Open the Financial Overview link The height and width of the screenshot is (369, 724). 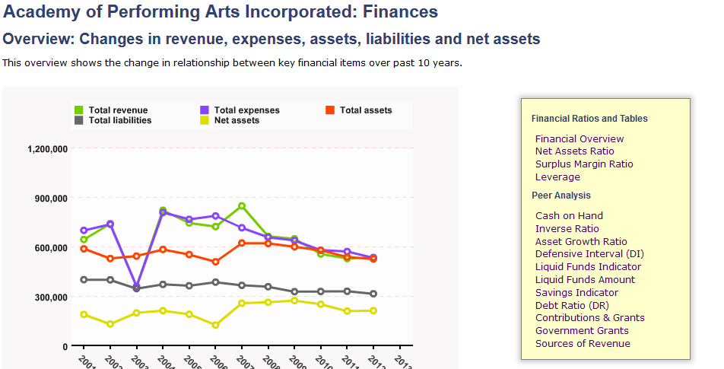(580, 138)
